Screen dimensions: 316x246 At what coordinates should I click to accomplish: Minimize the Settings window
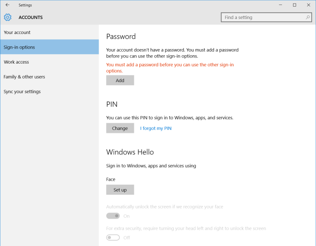281,5
